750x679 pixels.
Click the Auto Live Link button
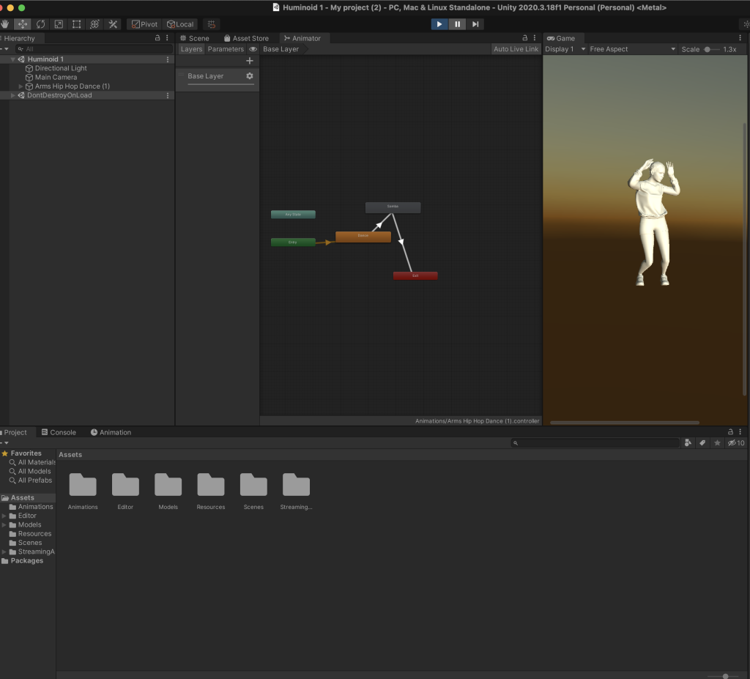point(516,49)
